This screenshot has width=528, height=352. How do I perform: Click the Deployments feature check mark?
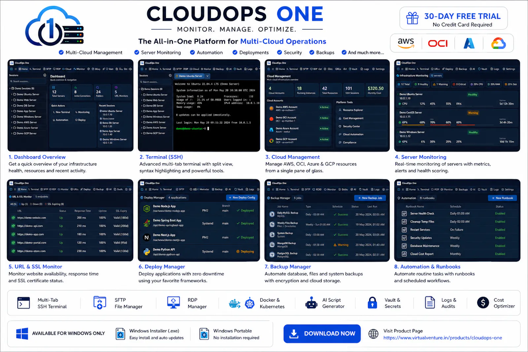[235, 52]
